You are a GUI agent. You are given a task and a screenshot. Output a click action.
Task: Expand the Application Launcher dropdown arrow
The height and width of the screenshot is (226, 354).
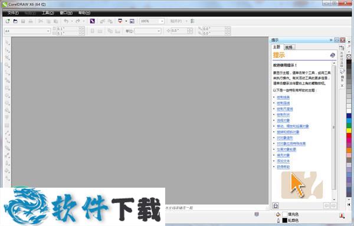tap(126, 21)
